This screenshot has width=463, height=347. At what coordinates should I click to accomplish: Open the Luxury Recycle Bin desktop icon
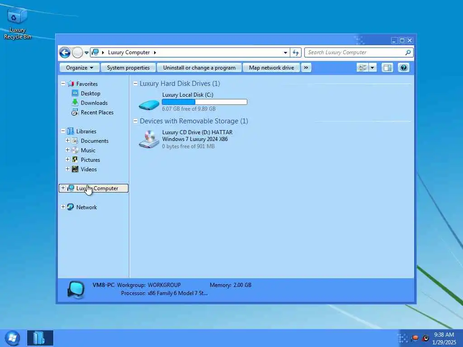(x=17, y=23)
